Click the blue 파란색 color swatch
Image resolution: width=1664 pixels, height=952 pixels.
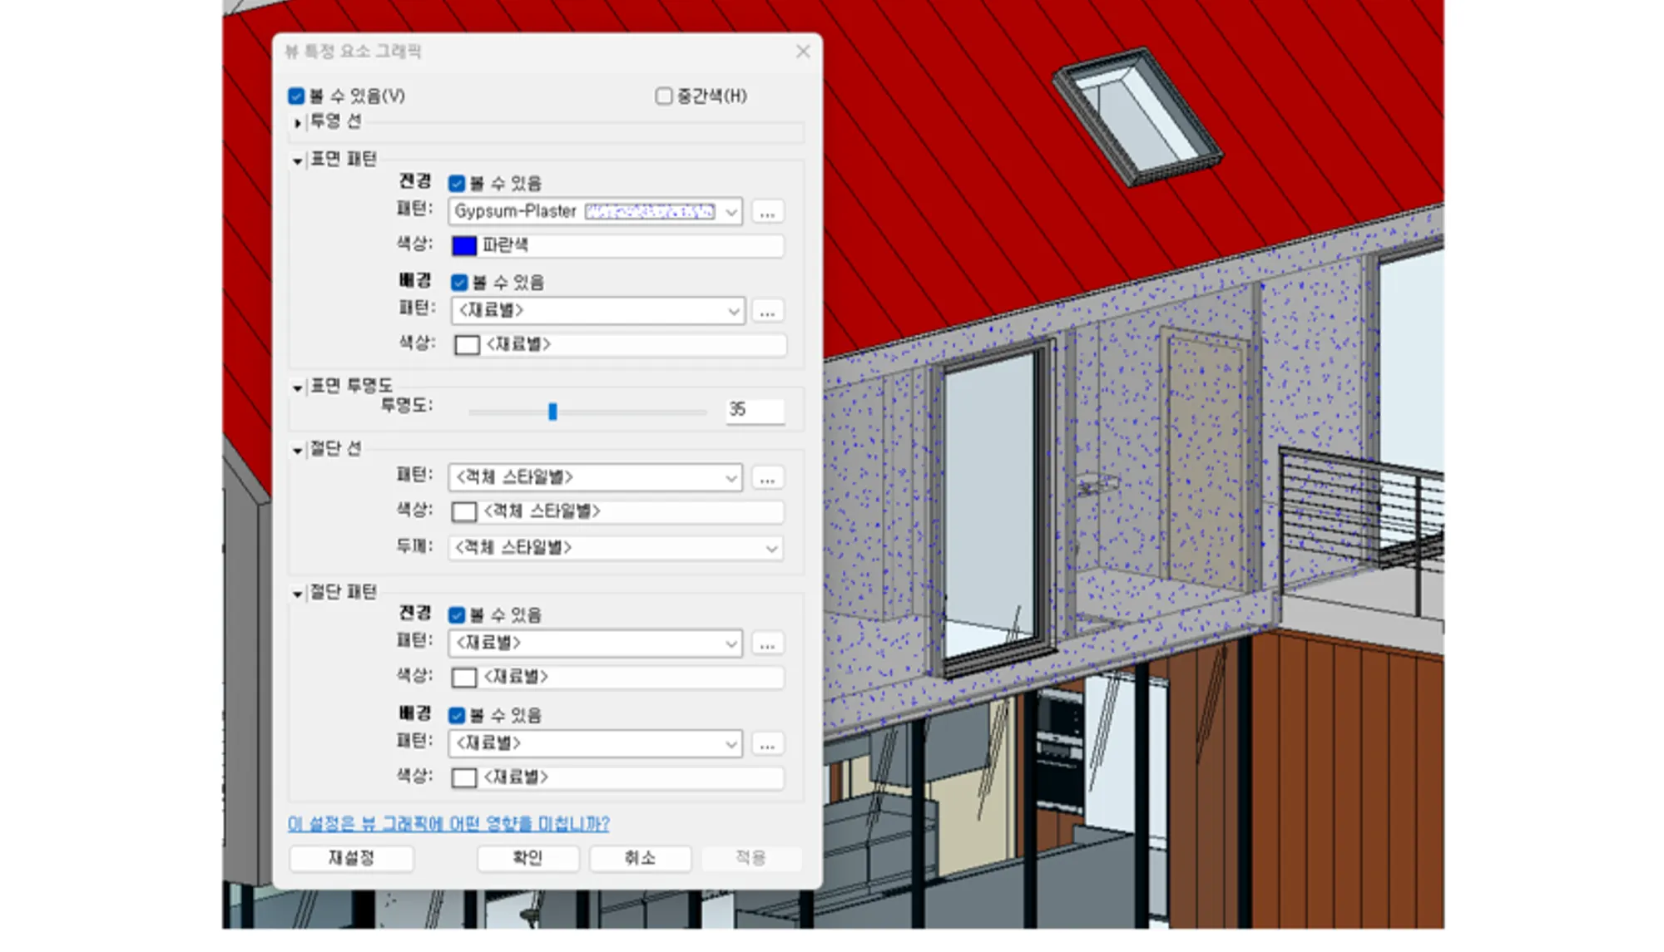464,246
